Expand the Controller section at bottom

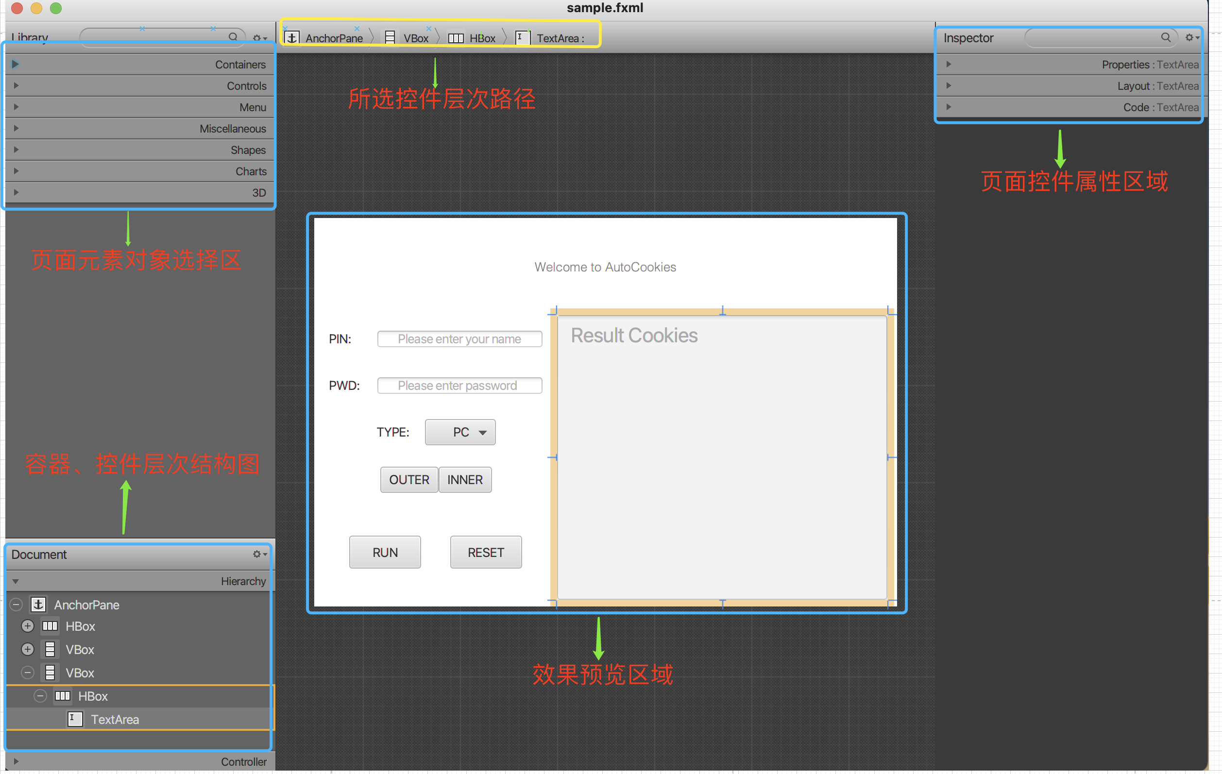pyautogui.click(x=16, y=761)
